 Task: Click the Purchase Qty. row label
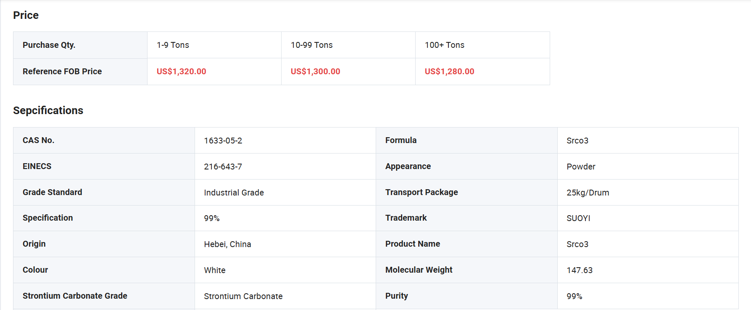tap(49, 45)
